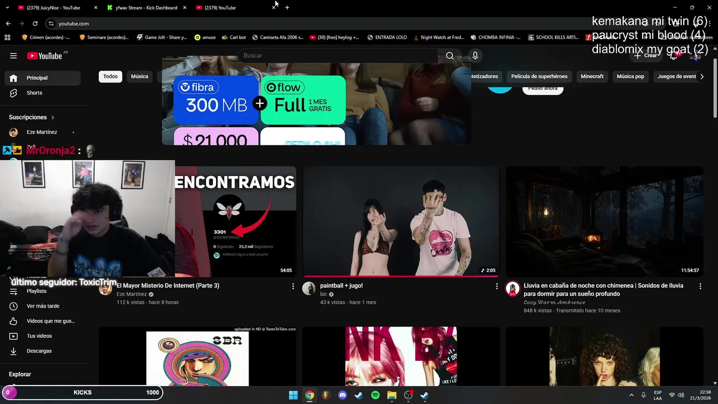The height and width of the screenshot is (404, 718).
Task: Open tab search dropdown arrow
Action: pos(7,8)
